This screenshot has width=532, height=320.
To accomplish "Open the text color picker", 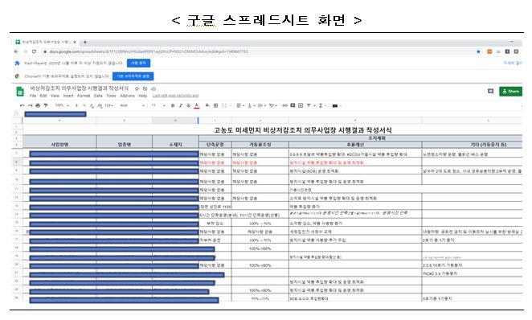I will [x=197, y=106].
